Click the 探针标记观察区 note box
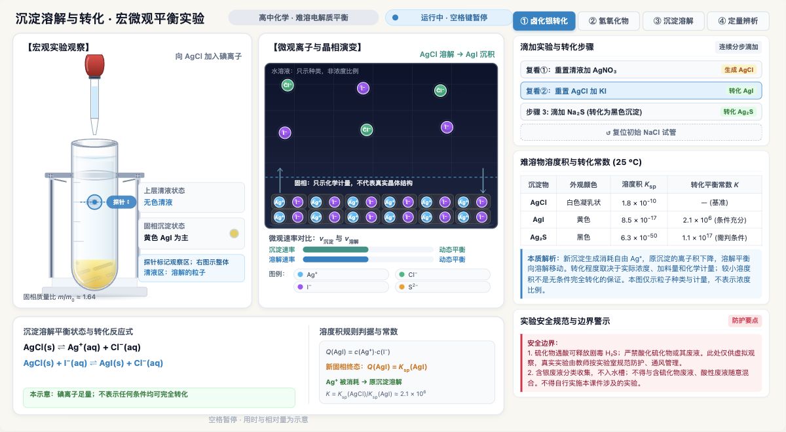This screenshot has width=786, height=432. (x=191, y=267)
